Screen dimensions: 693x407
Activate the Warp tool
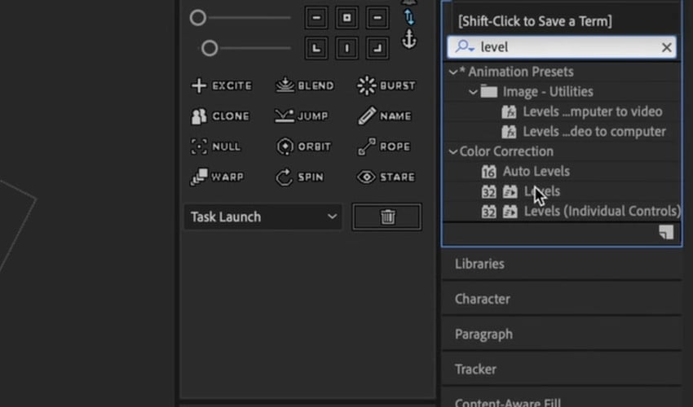[217, 177]
